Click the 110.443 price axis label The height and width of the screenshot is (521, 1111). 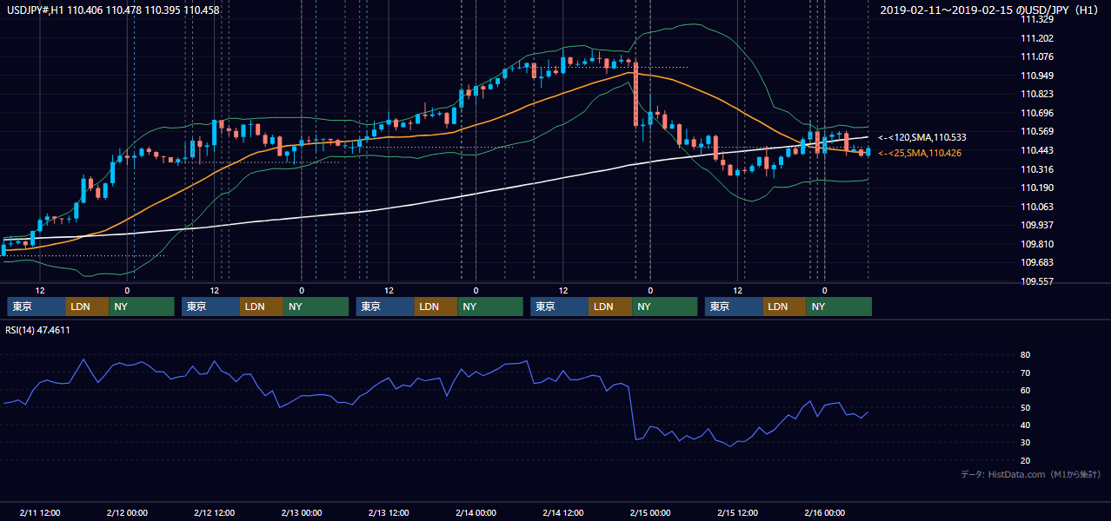coord(1036,150)
